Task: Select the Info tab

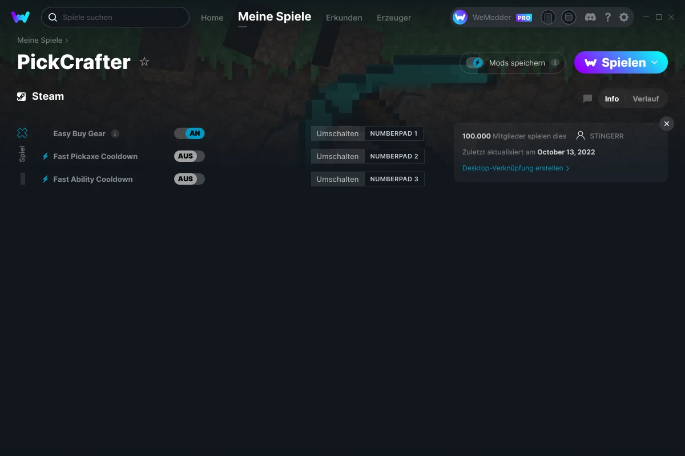Action: [x=612, y=99]
